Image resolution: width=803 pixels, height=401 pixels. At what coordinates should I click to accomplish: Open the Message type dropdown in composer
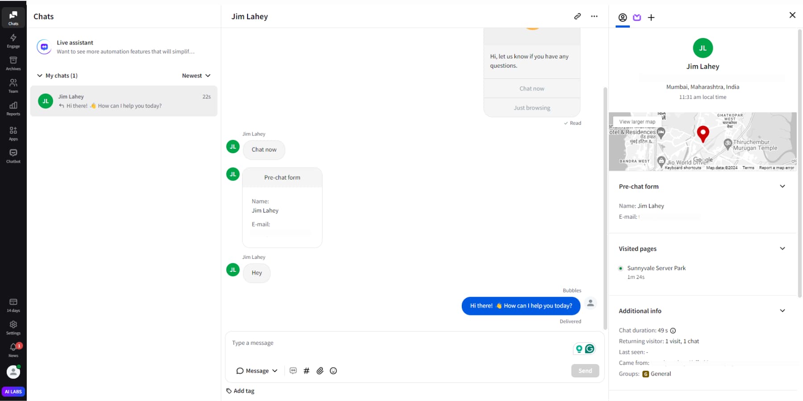[257, 370]
